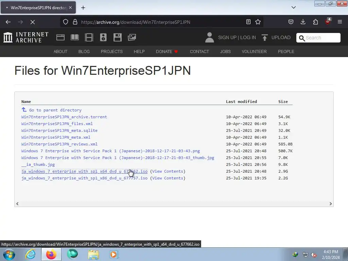Open a new tab with plus button
Image resolution: width=348 pixels, height=261 pixels.
pyautogui.click(x=83, y=8)
